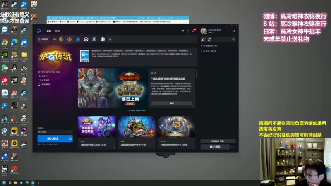Open the yellow folder on desktop
This screenshot has width=331, height=186.
coord(24,57)
